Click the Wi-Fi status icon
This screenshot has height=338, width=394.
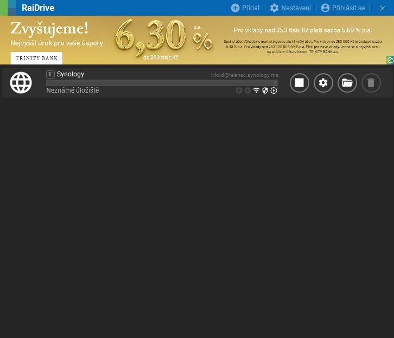pyautogui.click(x=257, y=90)
